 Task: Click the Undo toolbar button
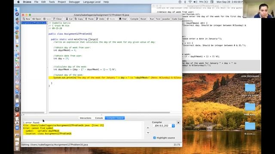(100, 19)
